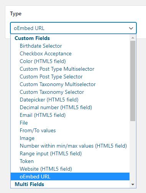
Task: Click the scrollbar up arrow in list
Action: tap(133, 38)
